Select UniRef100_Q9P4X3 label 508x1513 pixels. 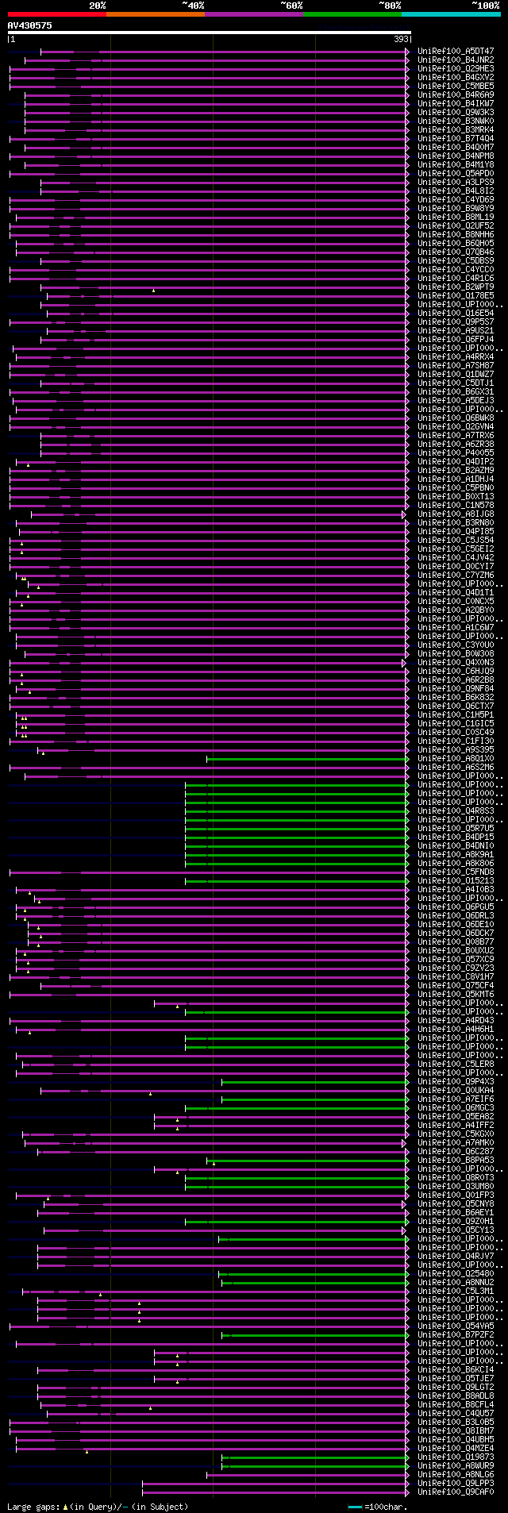(456, 1082)
